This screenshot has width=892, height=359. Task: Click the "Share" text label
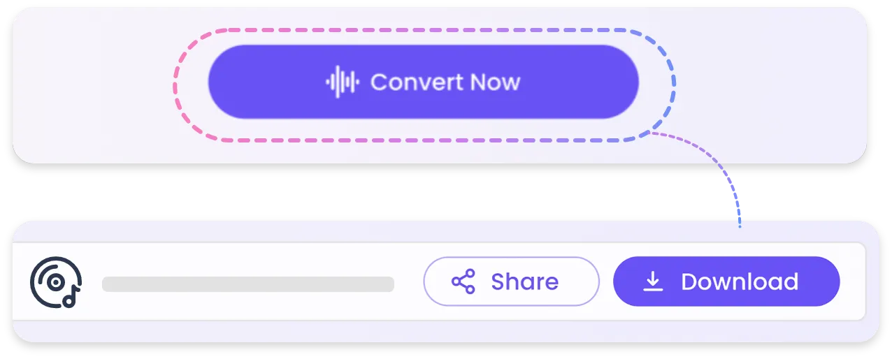click(x=524, y=281)
